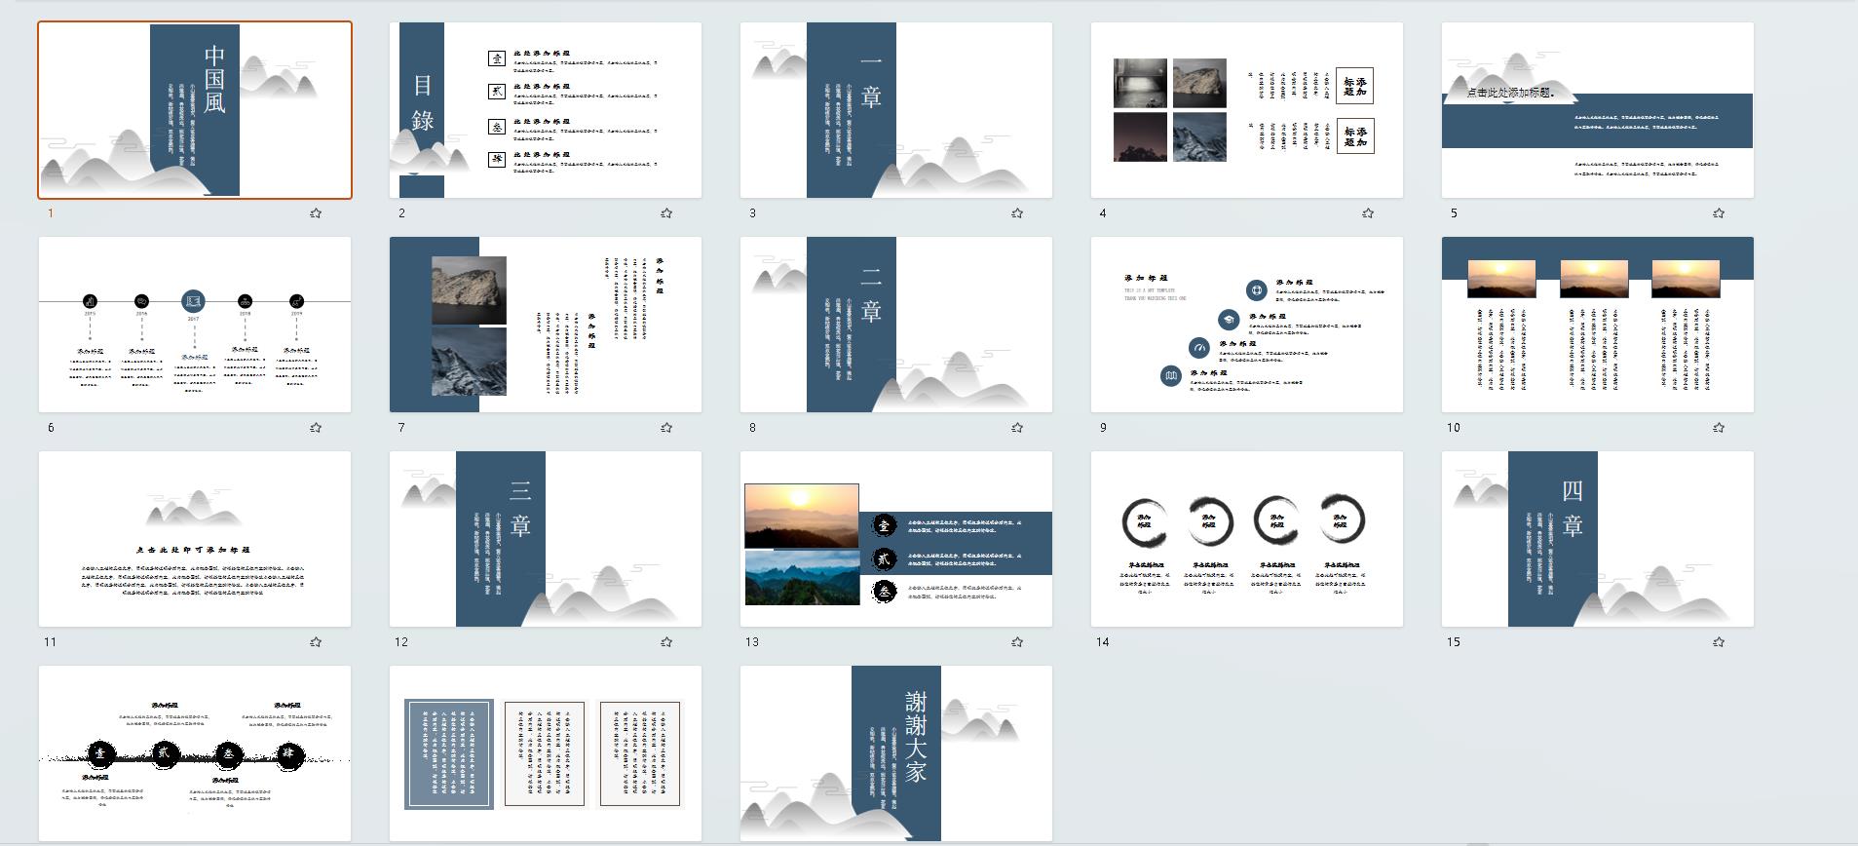Select the 中国風 title slide thumbnail
1858x846 pixels.
point(195,110)
